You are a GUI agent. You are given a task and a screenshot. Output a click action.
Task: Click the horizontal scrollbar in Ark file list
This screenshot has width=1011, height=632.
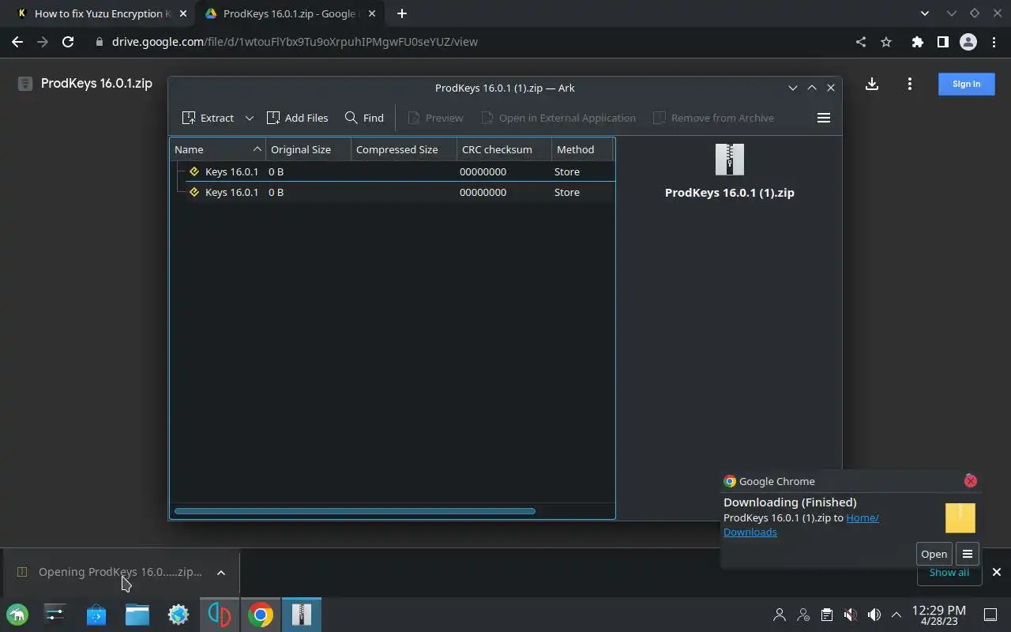pyautogui.click(x=355, y=511)
